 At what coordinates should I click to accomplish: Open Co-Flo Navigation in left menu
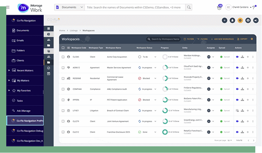tap(25, 20)
